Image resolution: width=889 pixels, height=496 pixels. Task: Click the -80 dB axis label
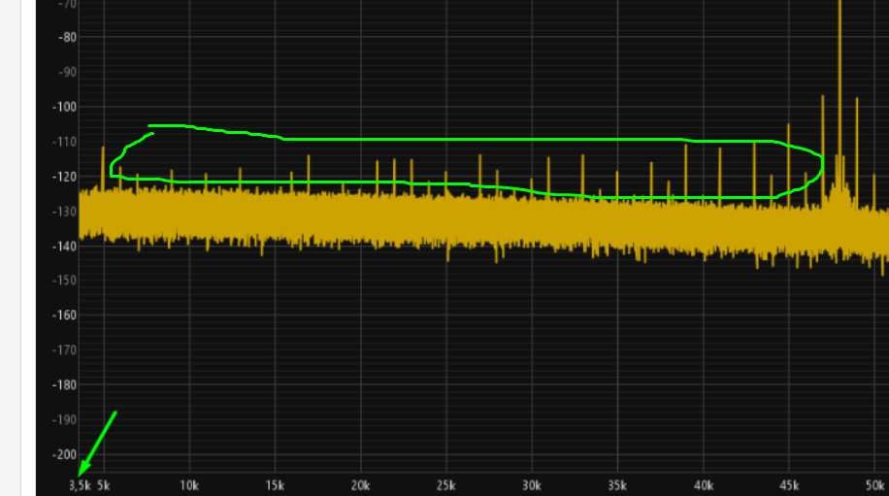[x=67, y=38]
